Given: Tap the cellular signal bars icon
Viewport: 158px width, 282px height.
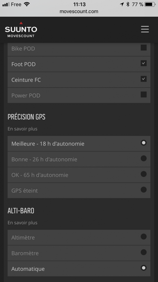Looking at the screenshot, I should click(6, 4).
